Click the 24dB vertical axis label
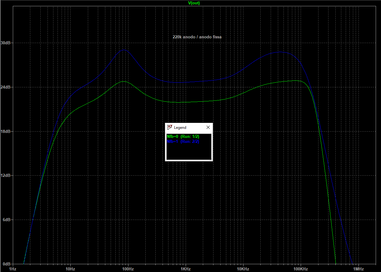The width and height of the screenshot is (381, 272). 6,87
